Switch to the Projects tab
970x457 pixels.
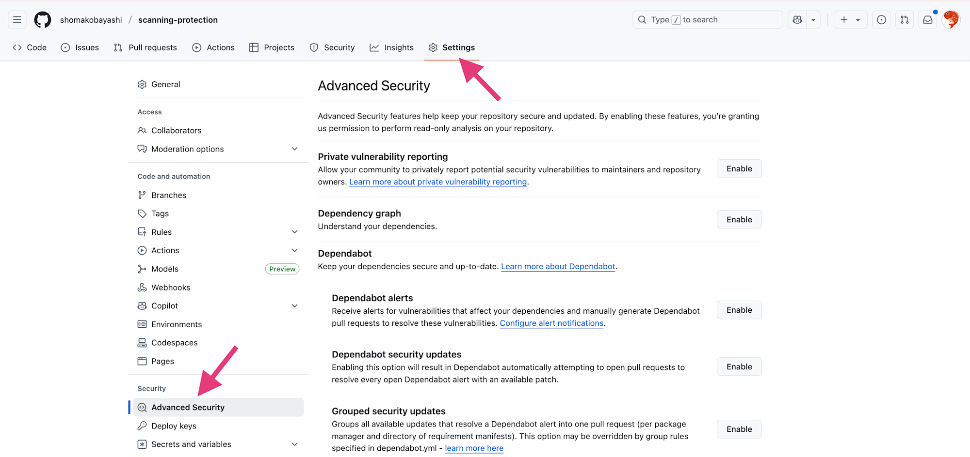tap(272, 47)
